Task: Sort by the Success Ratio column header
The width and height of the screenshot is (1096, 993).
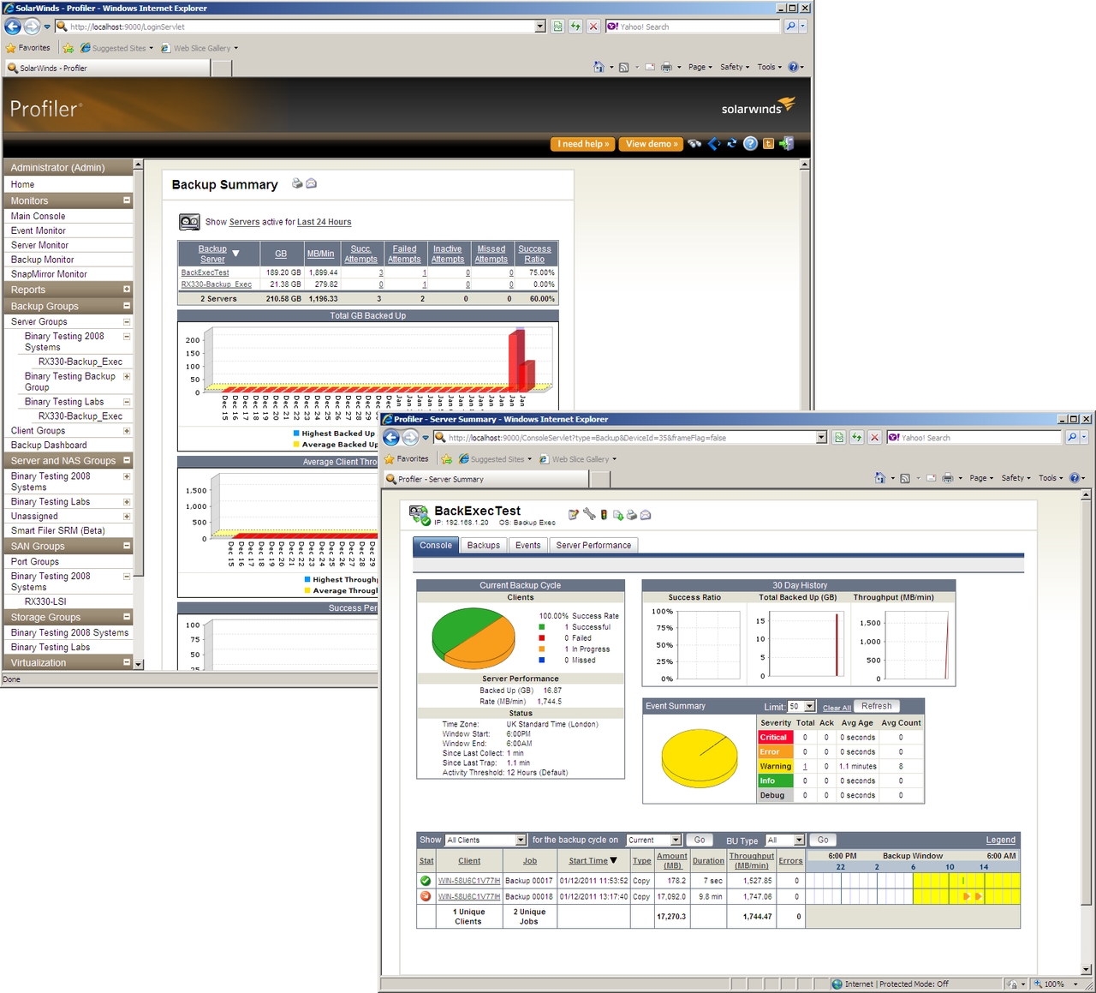Action: click(534, 254)
